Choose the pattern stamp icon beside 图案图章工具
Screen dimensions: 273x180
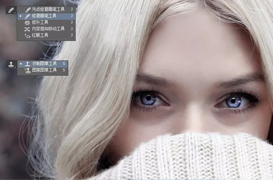(x=27, y=70)
